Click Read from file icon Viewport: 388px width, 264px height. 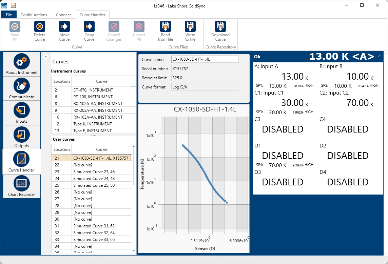pyautogui.click(x=165, y=31)
